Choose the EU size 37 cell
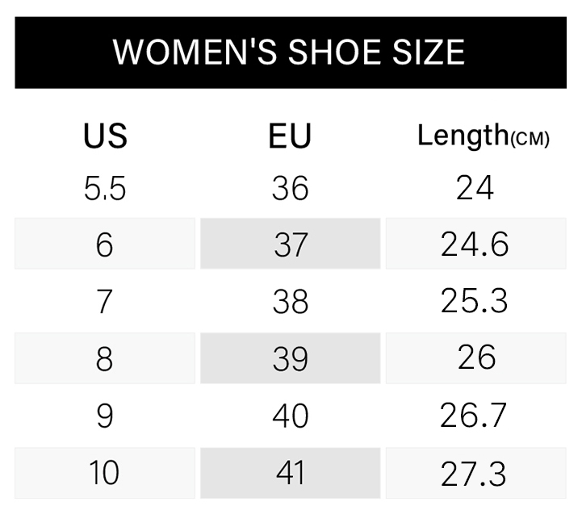The image size is (582, 510). coord(291,244)
